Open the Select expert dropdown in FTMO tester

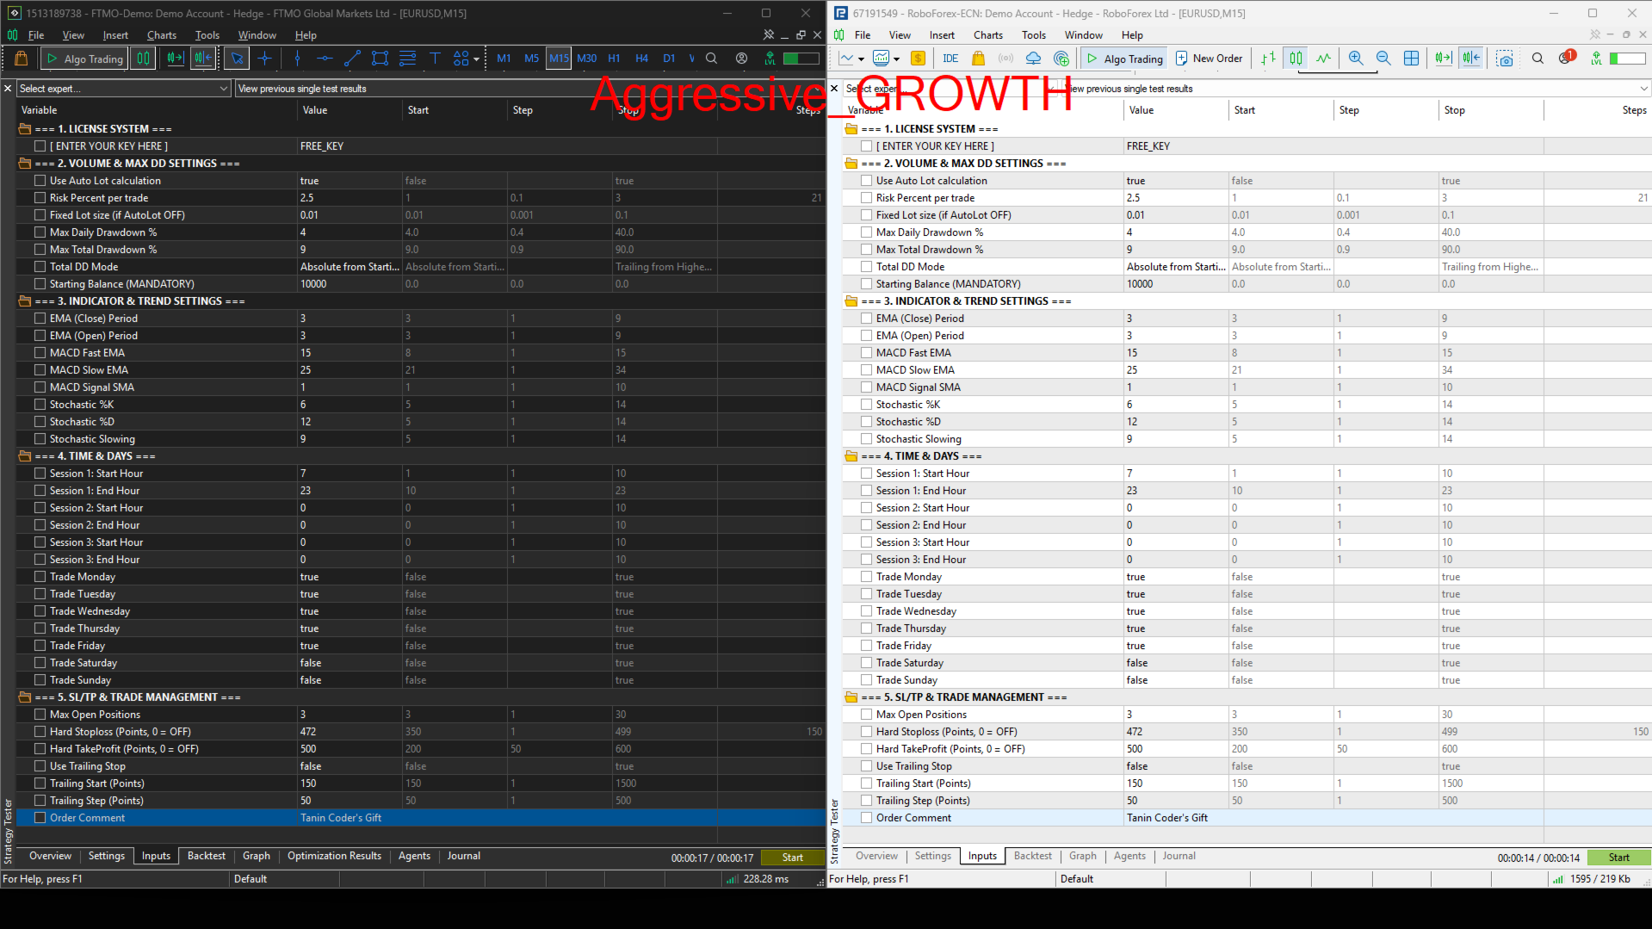click(124, 89)
